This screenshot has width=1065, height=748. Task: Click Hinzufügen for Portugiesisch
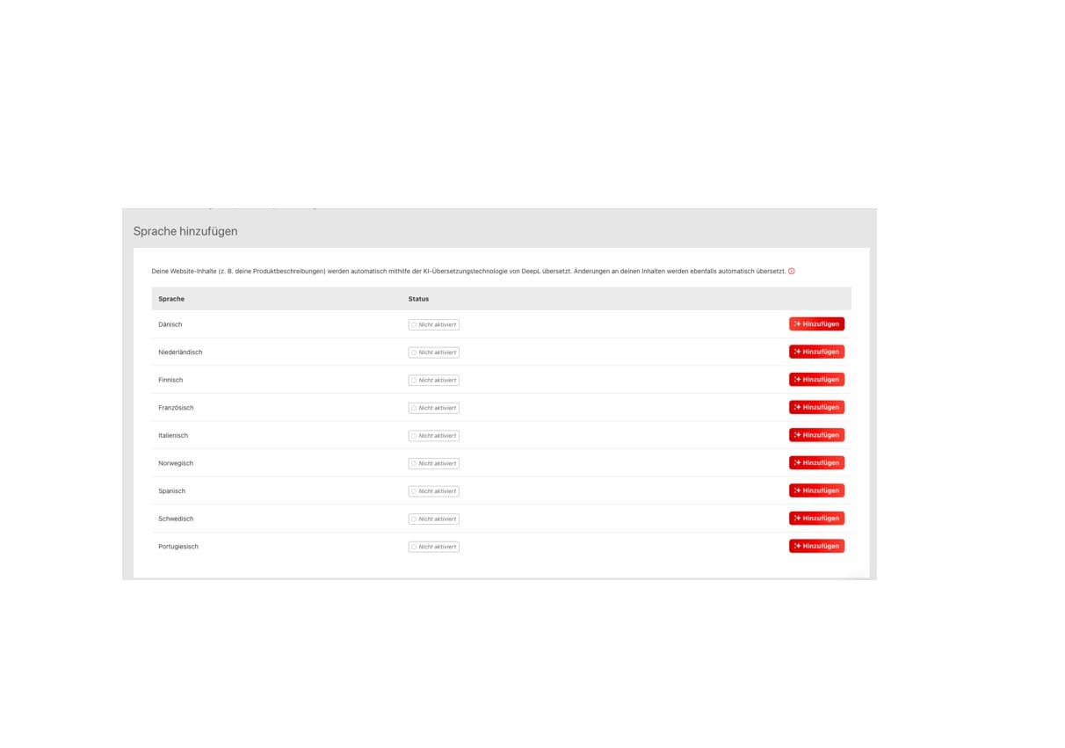point(816,546)
